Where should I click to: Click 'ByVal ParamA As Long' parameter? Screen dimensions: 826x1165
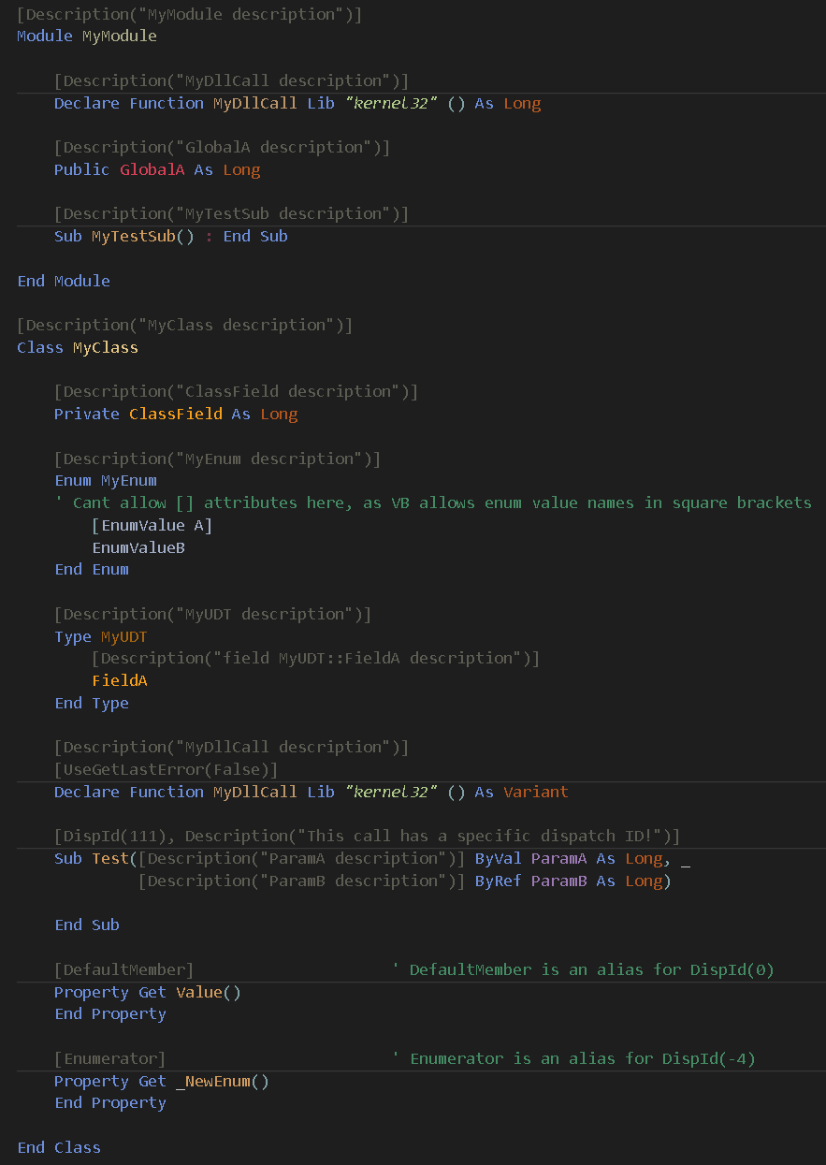coord(569,859)
